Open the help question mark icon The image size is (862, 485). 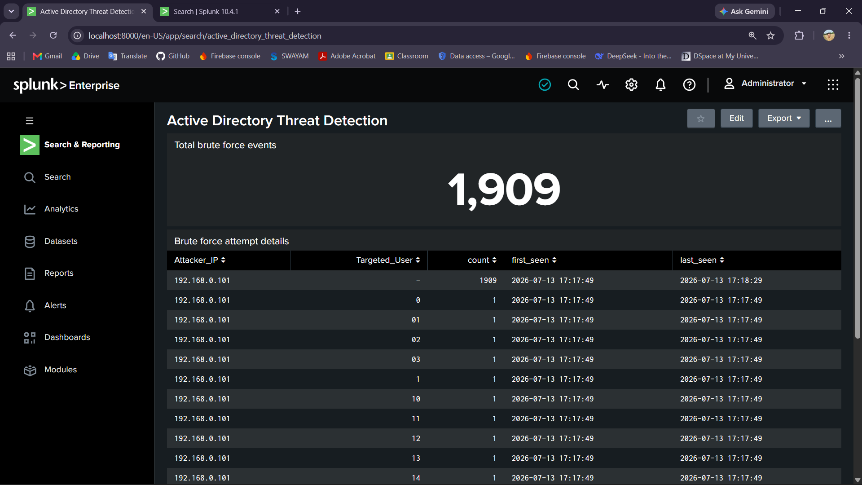point(689,84)
